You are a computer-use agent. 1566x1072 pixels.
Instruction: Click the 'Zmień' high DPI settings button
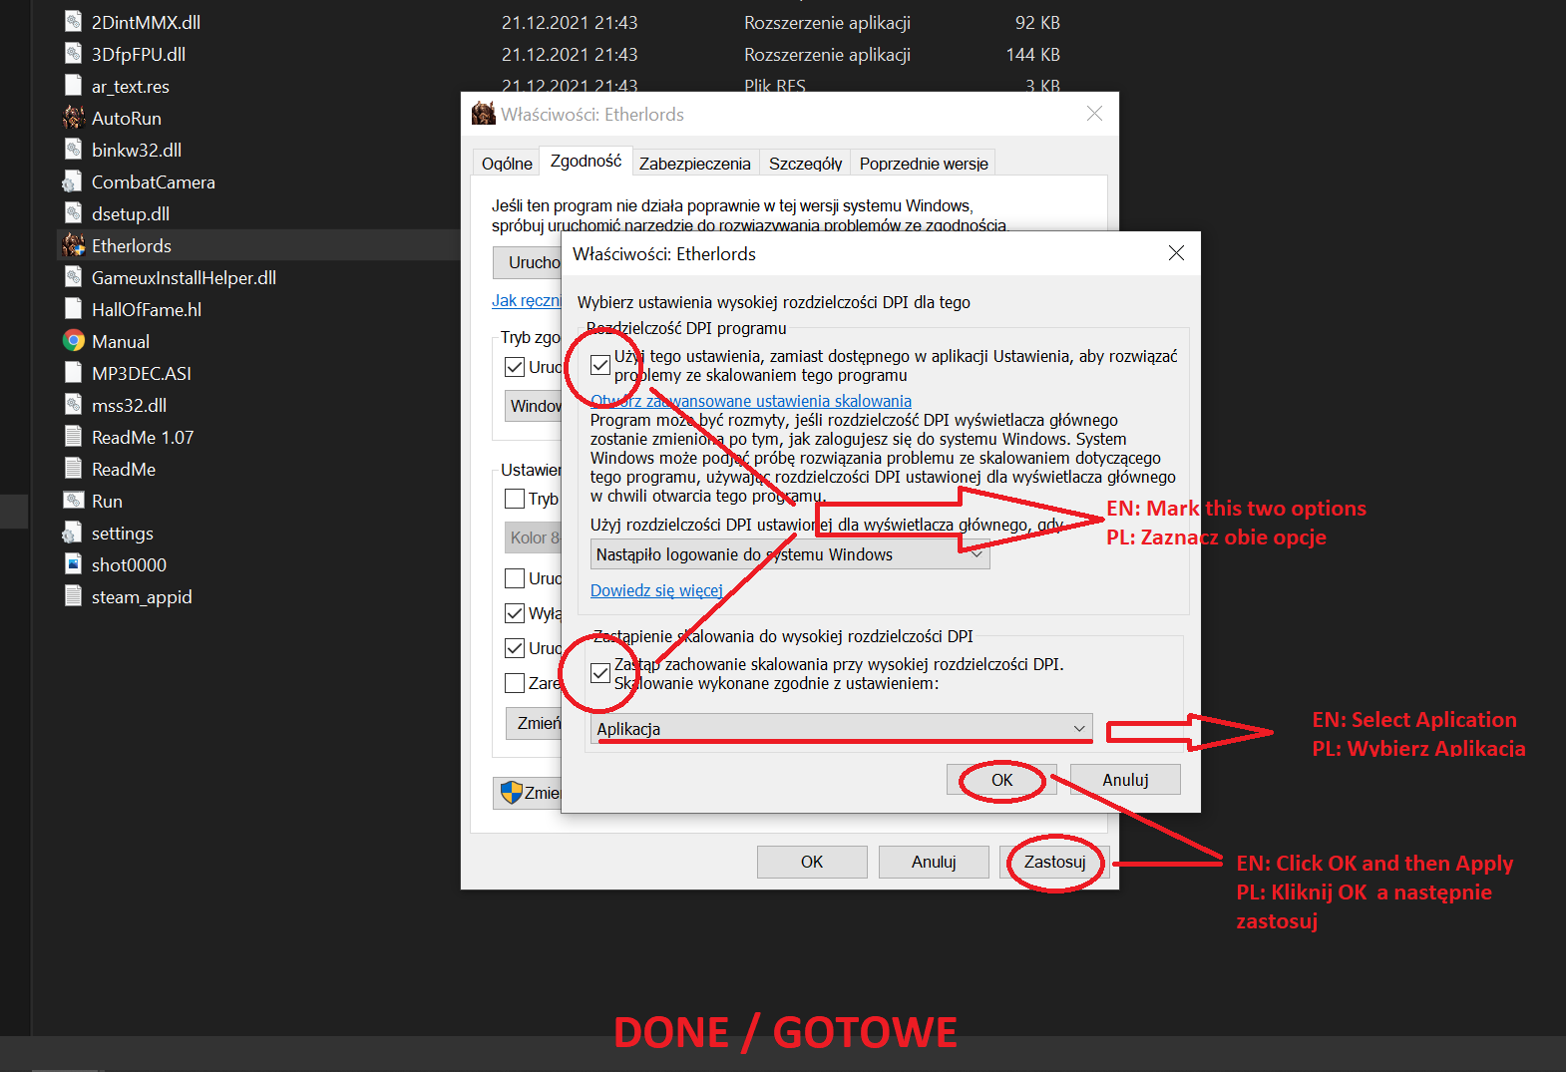click(535, 723)
